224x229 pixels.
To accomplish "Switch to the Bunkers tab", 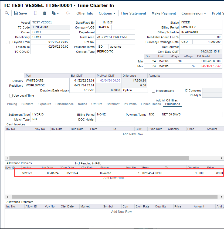I will pos(27,104).
